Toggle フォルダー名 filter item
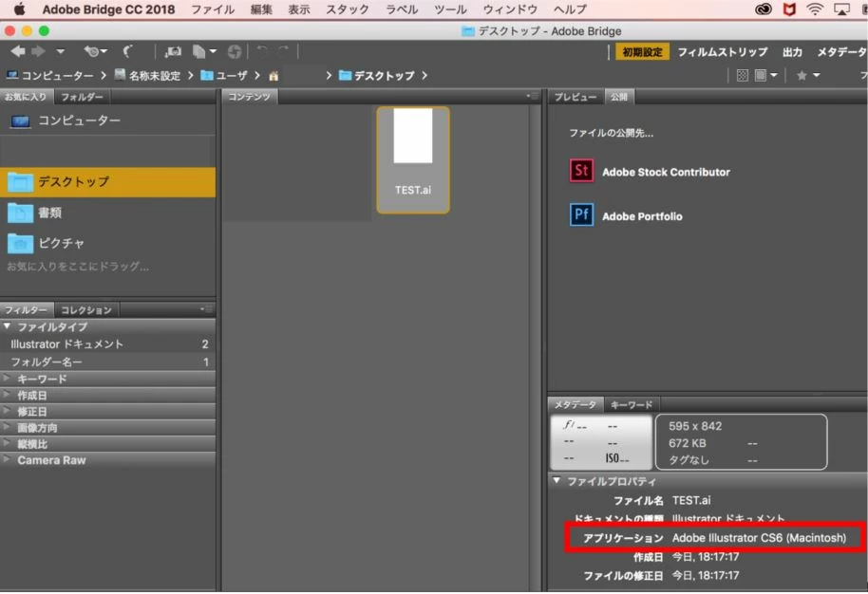Screen dimensions: 868x594 (x=107, y=362)
